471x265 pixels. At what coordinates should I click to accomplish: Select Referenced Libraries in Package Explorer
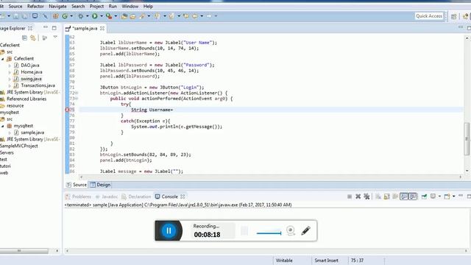pos(26,99)
